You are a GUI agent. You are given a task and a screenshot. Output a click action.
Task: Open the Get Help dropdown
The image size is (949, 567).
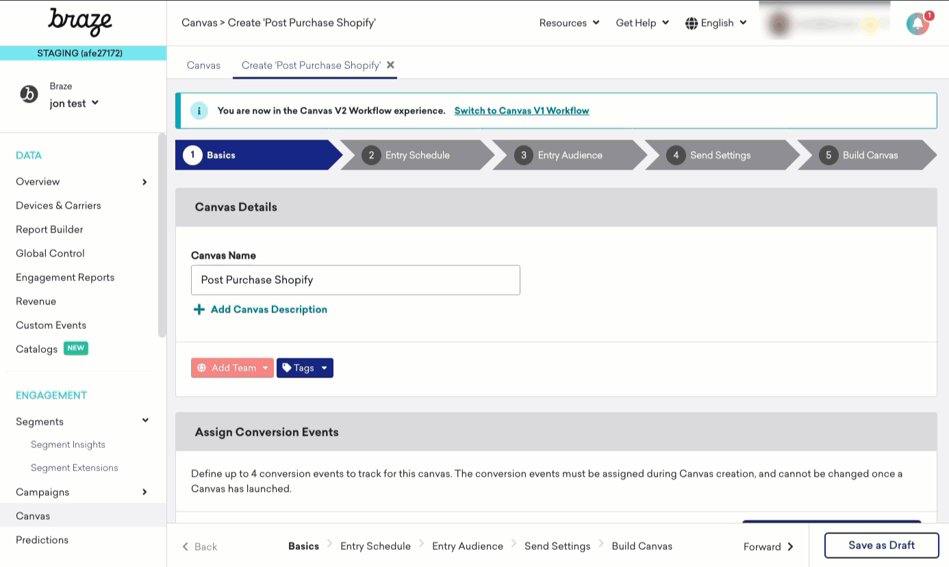tap(642, 23)
